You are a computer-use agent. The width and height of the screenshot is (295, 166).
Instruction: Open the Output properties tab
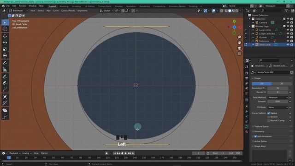(247, 78)
